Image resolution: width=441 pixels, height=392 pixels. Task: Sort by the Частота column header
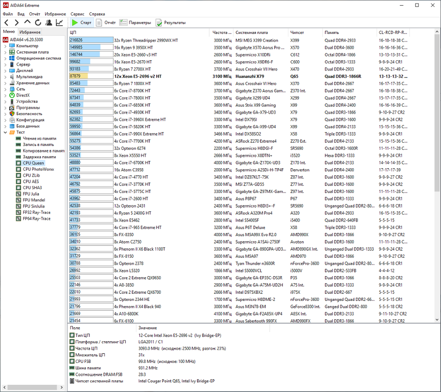(222, 32)
